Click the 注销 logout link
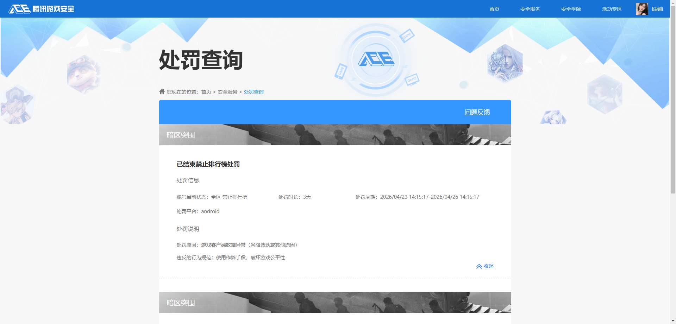 (657, 9)
